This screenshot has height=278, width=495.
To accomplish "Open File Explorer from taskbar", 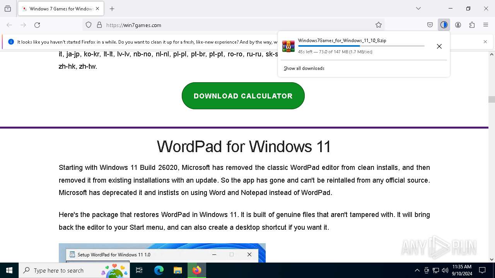I will point(178,270).
